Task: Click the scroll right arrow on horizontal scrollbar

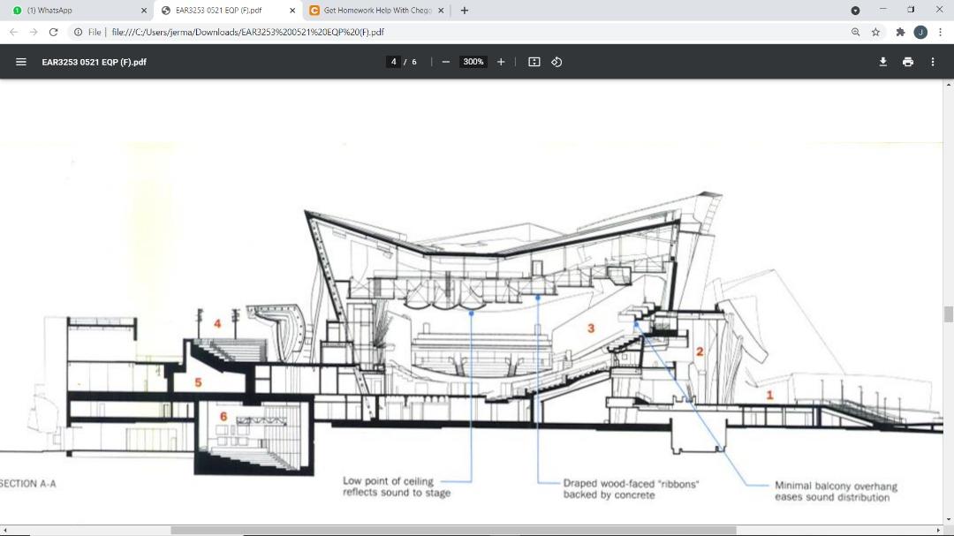Action: 937,531
